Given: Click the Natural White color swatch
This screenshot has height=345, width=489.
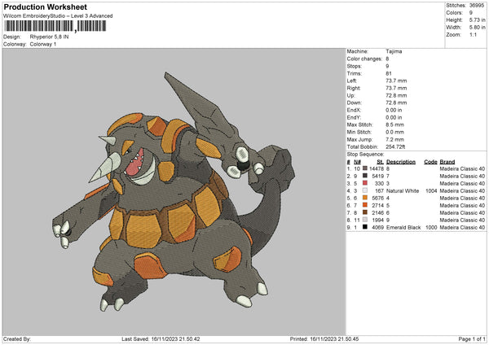Looking at the screenshot, I should tap(365, 190).
